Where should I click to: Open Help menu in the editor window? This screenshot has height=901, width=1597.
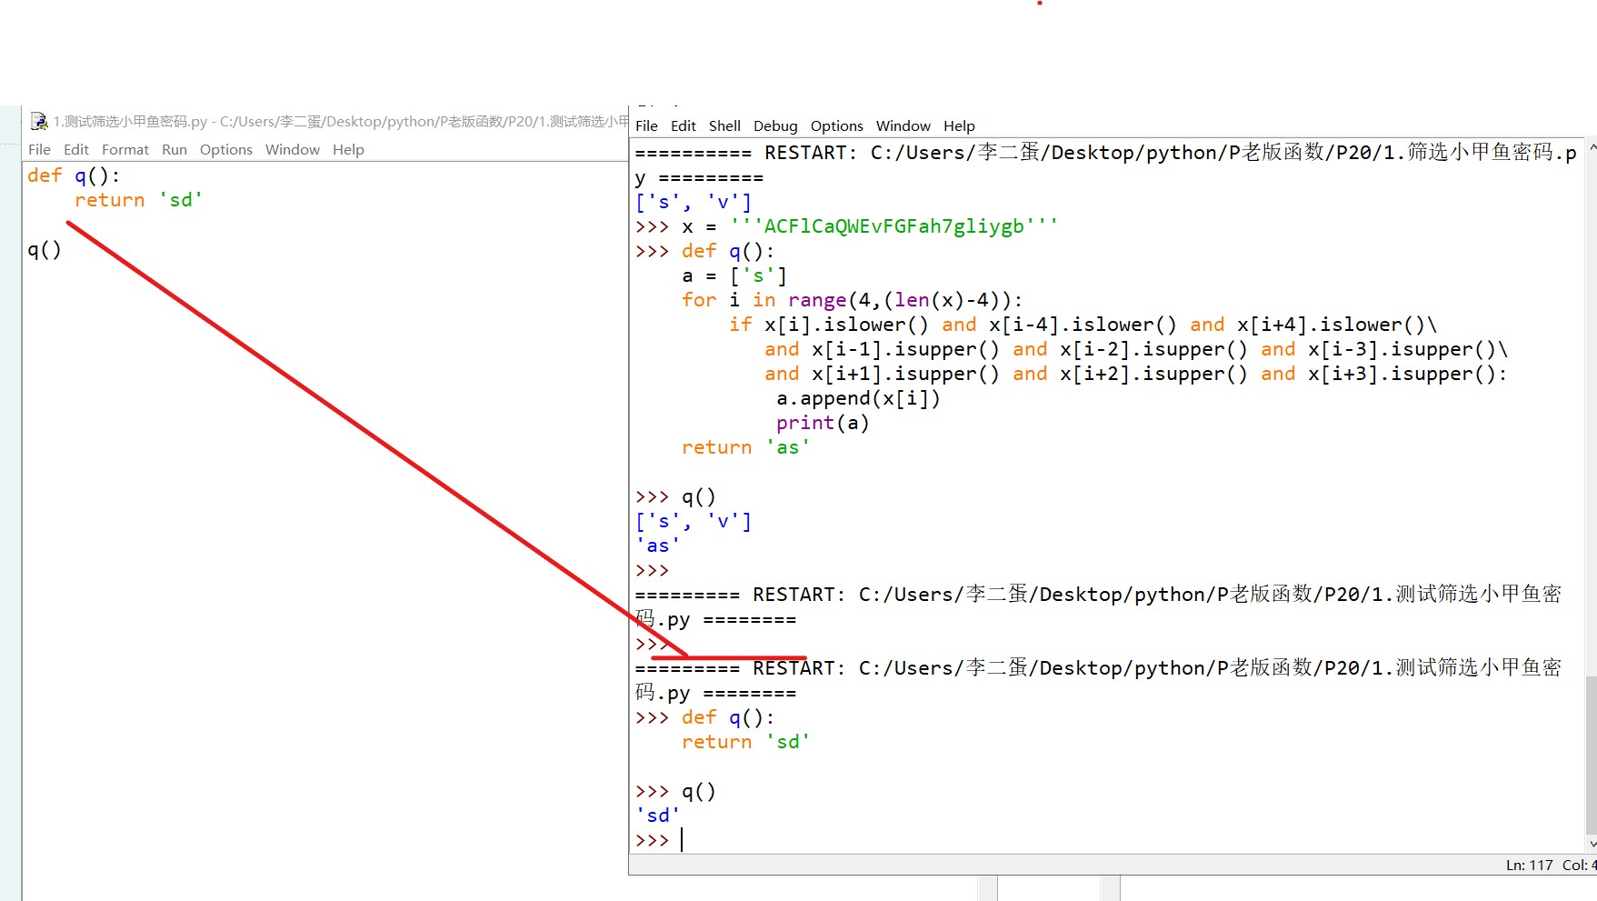(x=348, y=149)
